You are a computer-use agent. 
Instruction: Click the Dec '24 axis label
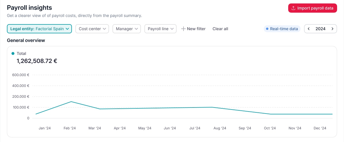coord(320,128)
